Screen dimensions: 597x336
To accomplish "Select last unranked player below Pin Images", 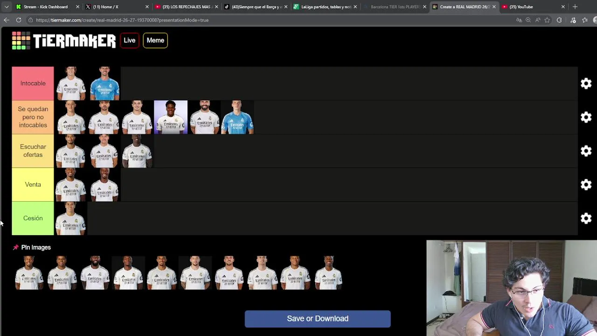I will pyautogui.click(x=328, y=273).
